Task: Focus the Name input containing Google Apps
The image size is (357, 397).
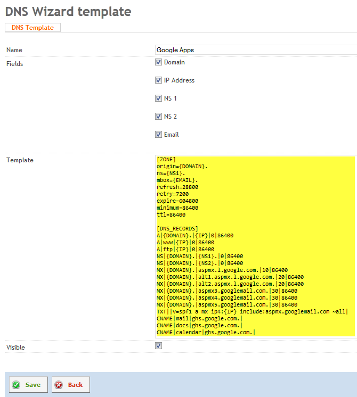Action: pyautogui.click(x=256, y=50)
